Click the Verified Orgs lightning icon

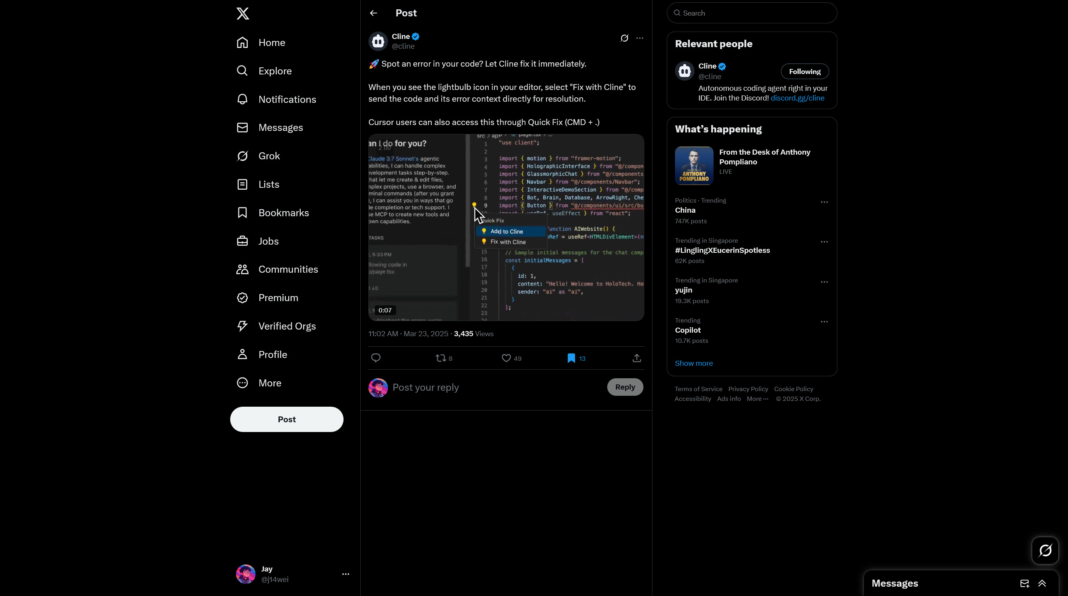(243, 326)
